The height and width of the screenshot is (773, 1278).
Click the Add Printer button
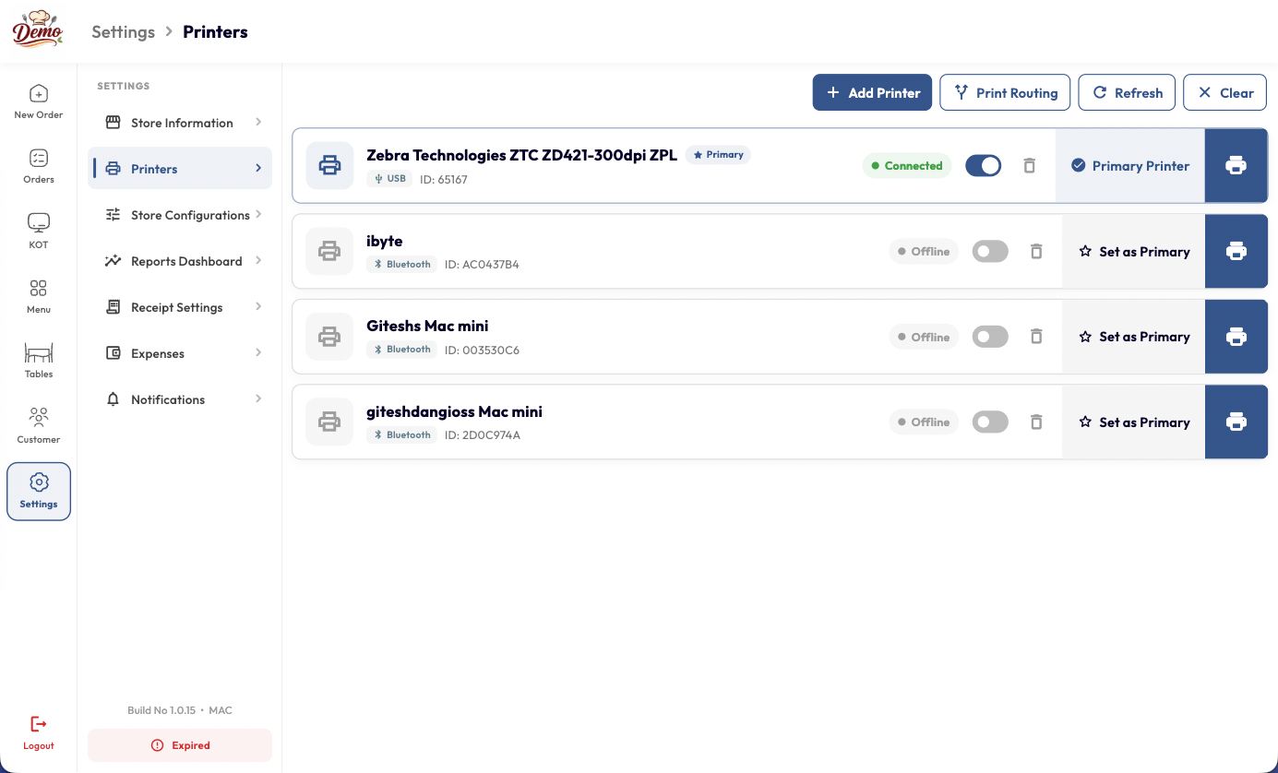click(x=872, y=92)
